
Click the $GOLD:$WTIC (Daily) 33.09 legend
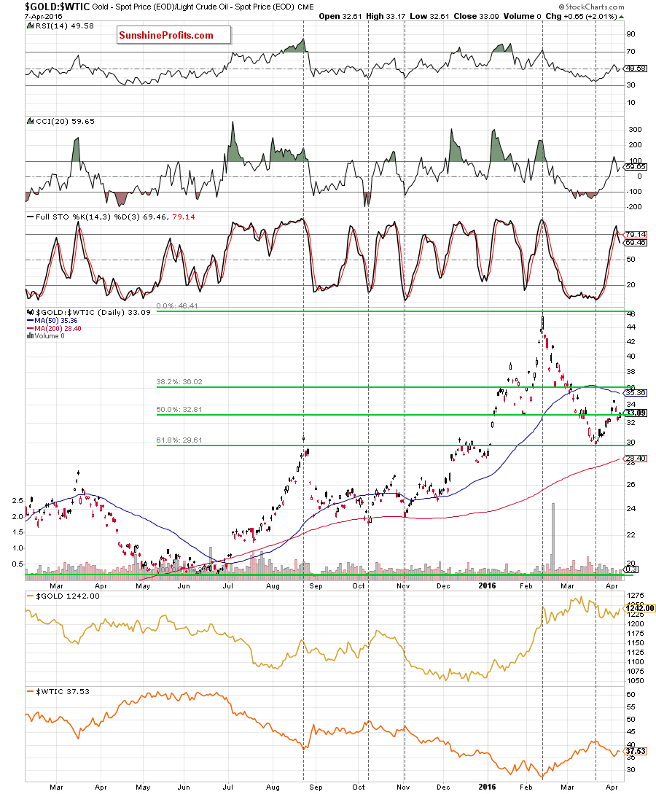(93, 313)
